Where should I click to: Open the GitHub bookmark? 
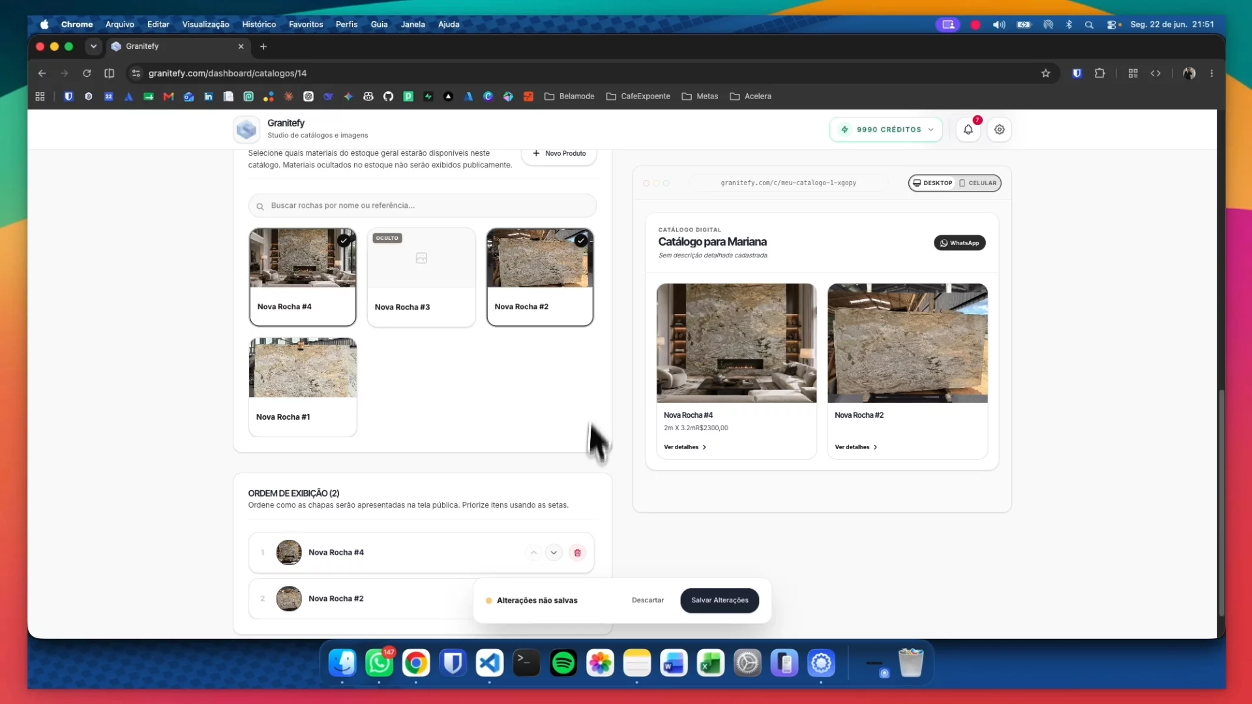coord(389,96)
